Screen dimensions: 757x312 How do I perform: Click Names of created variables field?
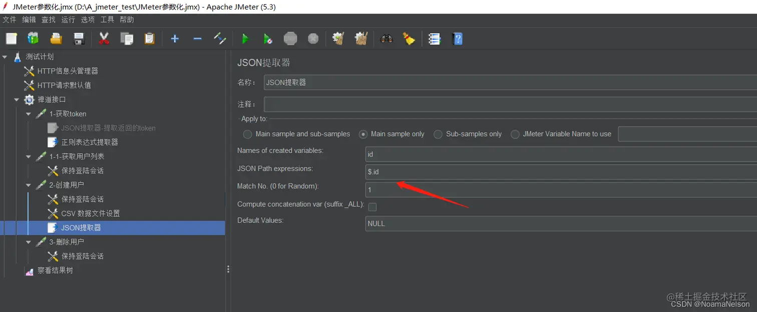(x=561, y=154)
